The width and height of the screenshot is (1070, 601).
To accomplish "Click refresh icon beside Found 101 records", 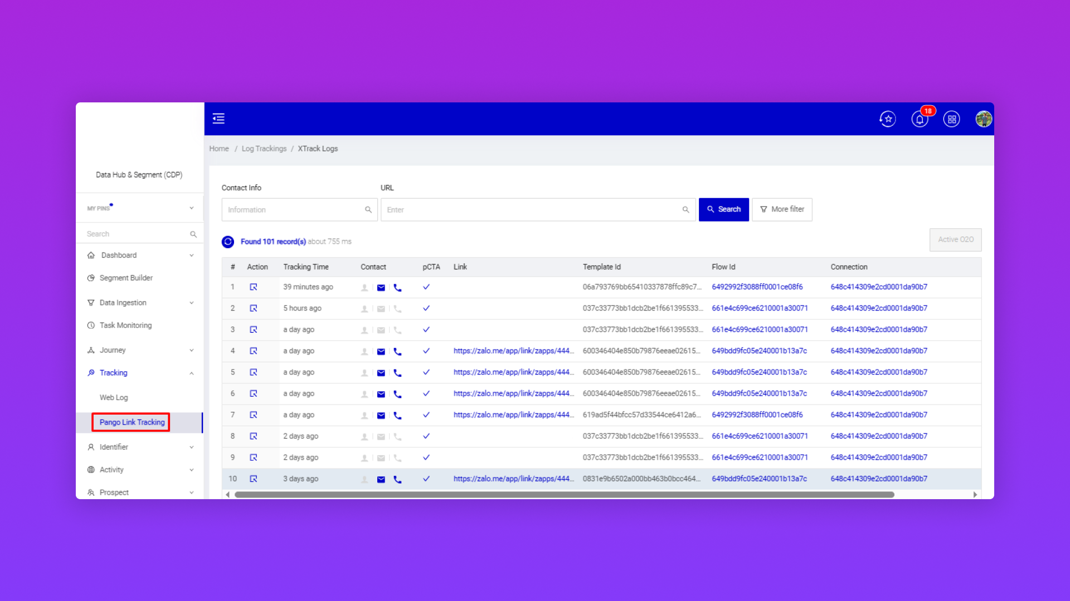I will (x=228, y=242).
